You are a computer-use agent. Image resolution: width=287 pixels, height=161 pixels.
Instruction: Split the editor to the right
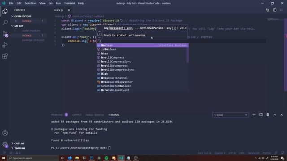tap(275, 10)
